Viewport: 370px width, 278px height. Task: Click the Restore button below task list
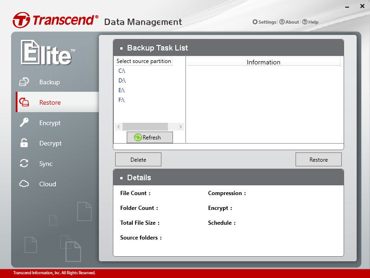[319, 159]
